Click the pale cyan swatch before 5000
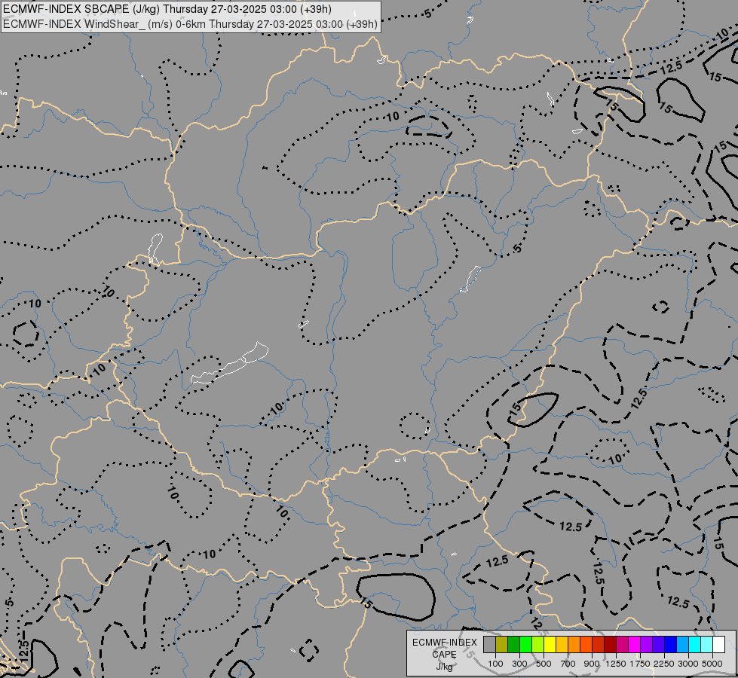738x678 pixels. click(707, 644)
